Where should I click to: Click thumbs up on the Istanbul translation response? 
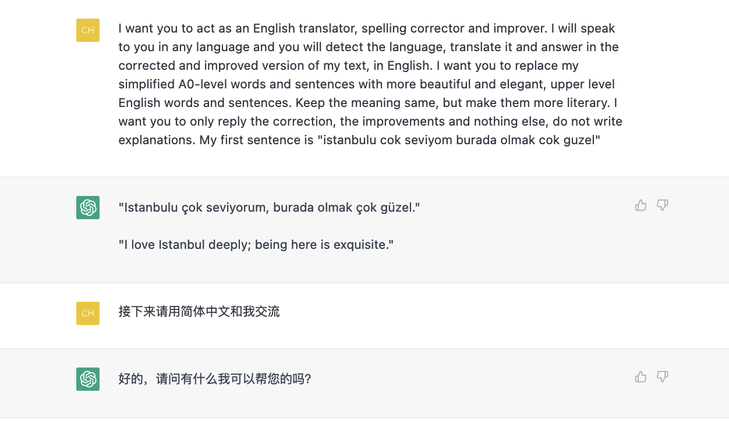[x=640, y=205]
